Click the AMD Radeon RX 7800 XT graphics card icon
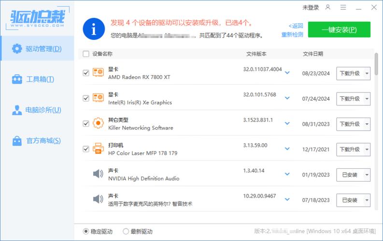 click(98, 73)
